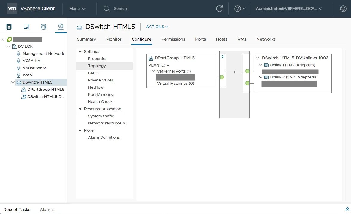Click the feedback smiley face icon
This screenshot has width=351, height=214.
pyautogui.click(x=343, y=8)
